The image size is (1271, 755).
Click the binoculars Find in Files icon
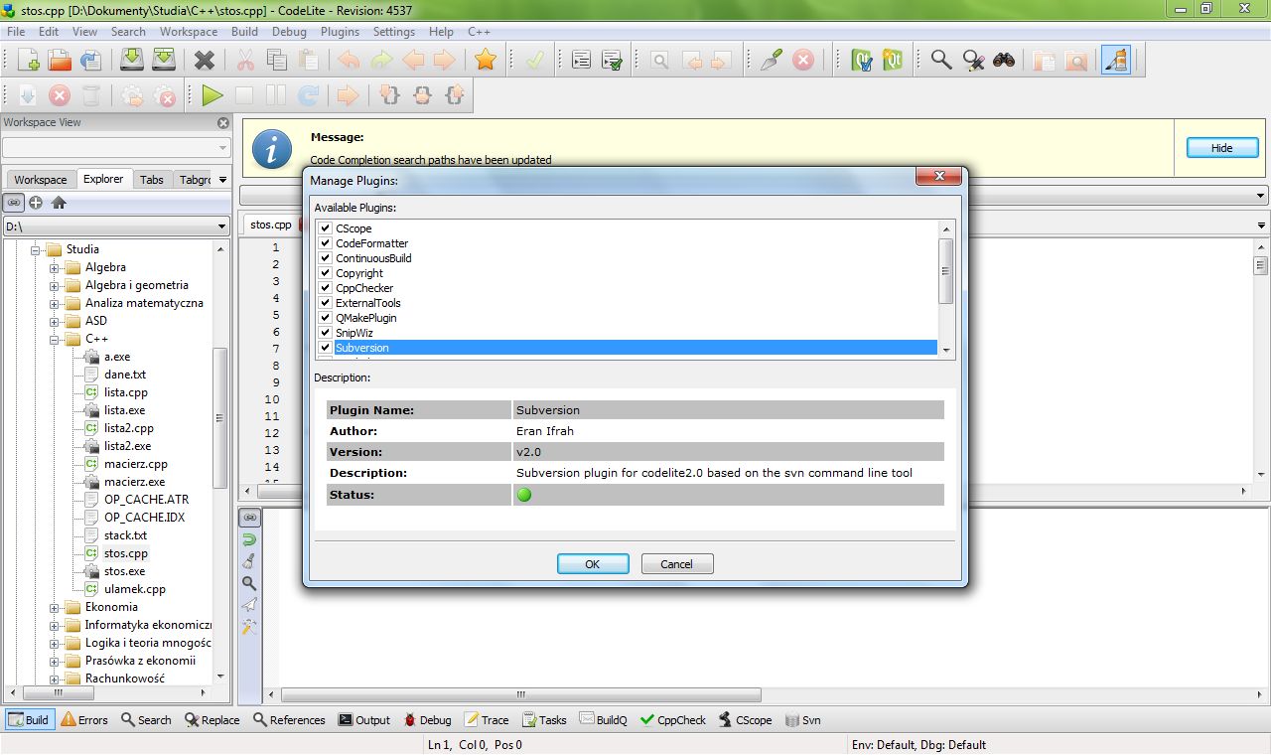point(1004,60)
